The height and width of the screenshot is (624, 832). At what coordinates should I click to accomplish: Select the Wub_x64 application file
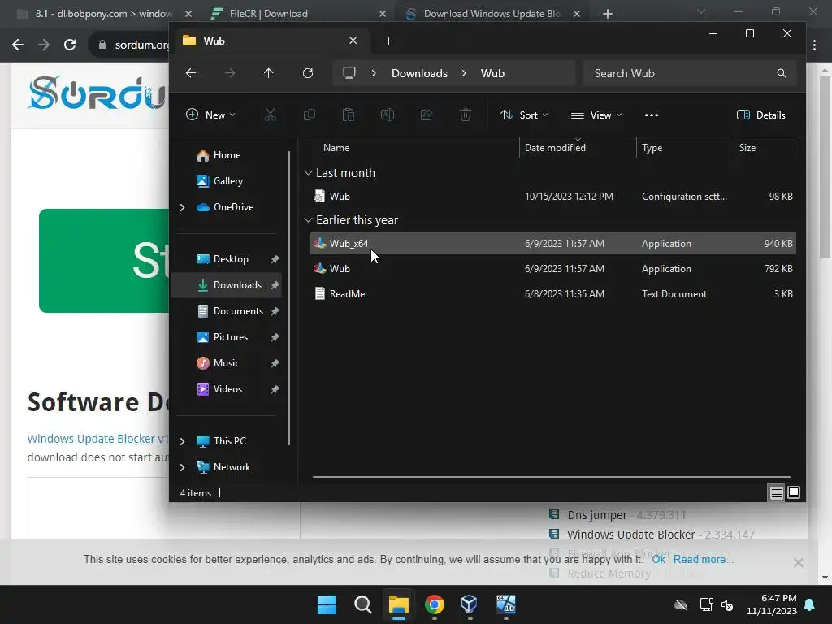[x=552, y=244]
